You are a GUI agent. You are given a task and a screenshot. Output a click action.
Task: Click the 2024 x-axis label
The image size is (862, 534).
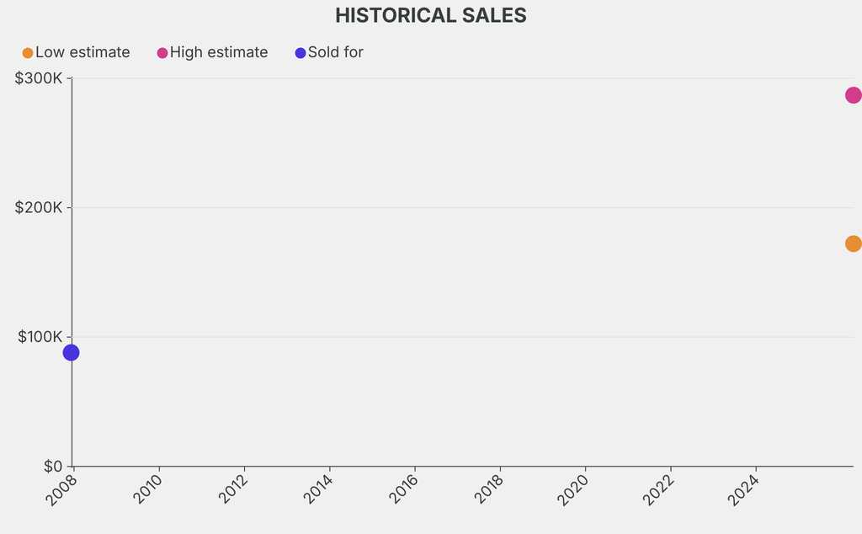pos(745,489)
